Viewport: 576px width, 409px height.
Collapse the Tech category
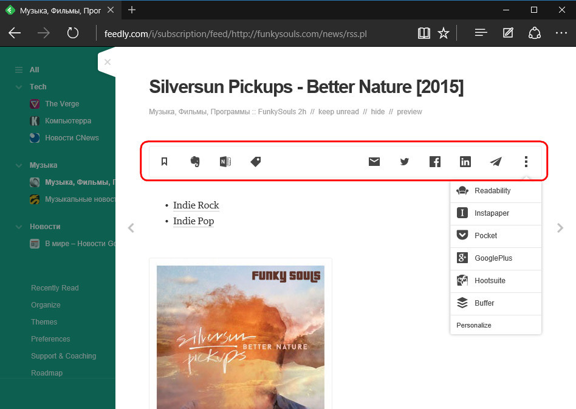coord(19,87)
